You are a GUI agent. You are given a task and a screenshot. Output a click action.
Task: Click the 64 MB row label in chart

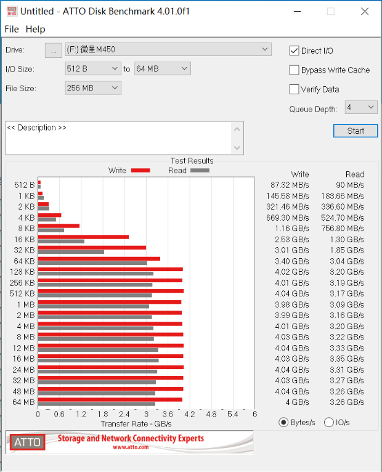pyautogui.click(x=24, y=402)
